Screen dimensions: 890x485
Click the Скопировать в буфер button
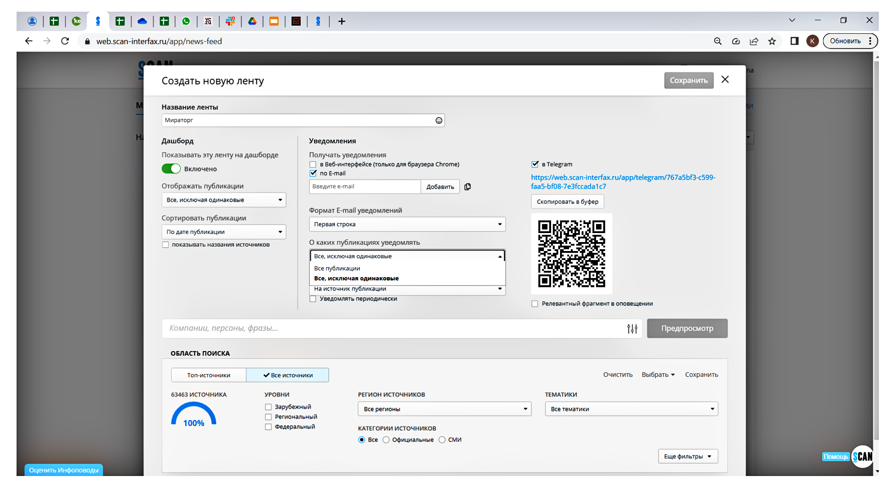click(567, 202)
